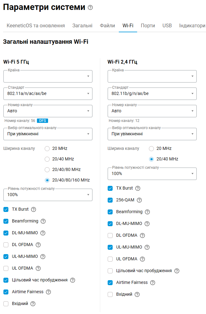Image resolution: width=206 pixels, height=314 pixels.
Task: Open help for 5 GHz DL OFDMA
Action: [38, 245]
